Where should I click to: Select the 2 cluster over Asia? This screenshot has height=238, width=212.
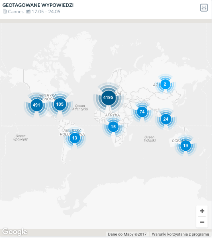165,84
